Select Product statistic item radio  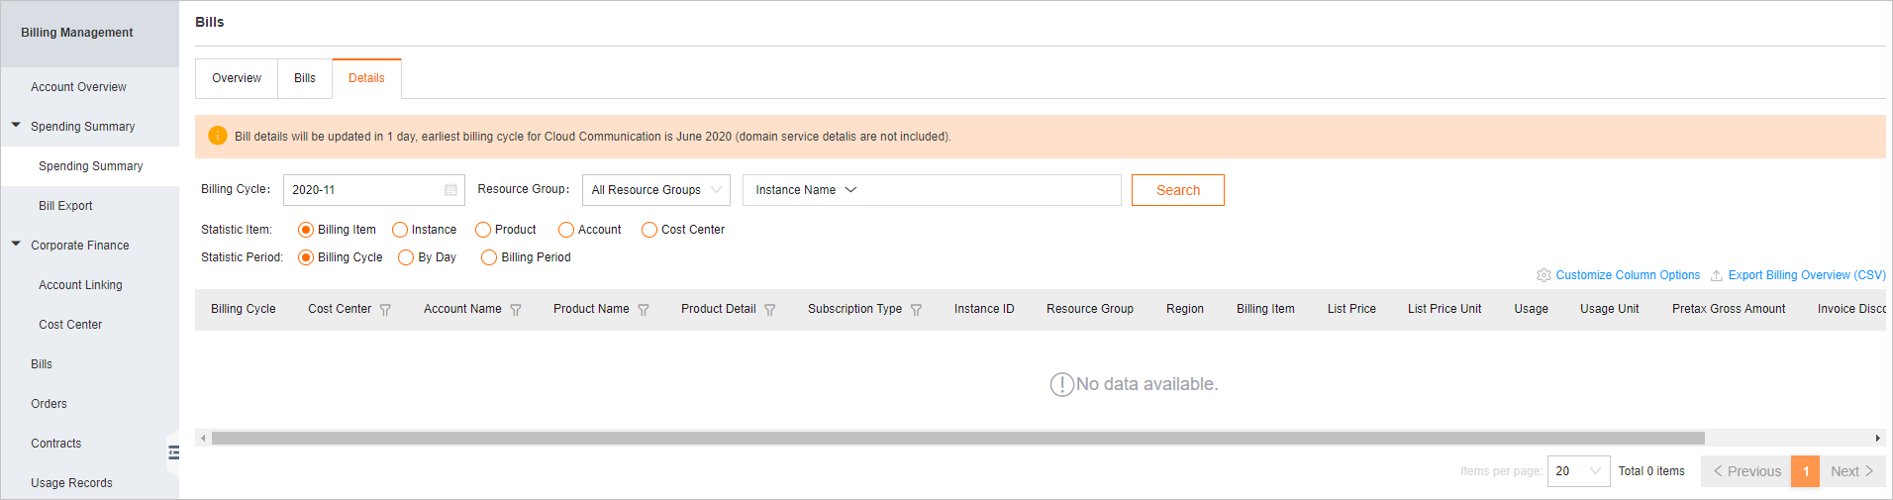(483, 230)
